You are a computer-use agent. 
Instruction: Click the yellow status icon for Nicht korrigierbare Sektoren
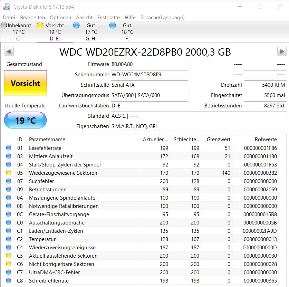click(x=9, y=264)
